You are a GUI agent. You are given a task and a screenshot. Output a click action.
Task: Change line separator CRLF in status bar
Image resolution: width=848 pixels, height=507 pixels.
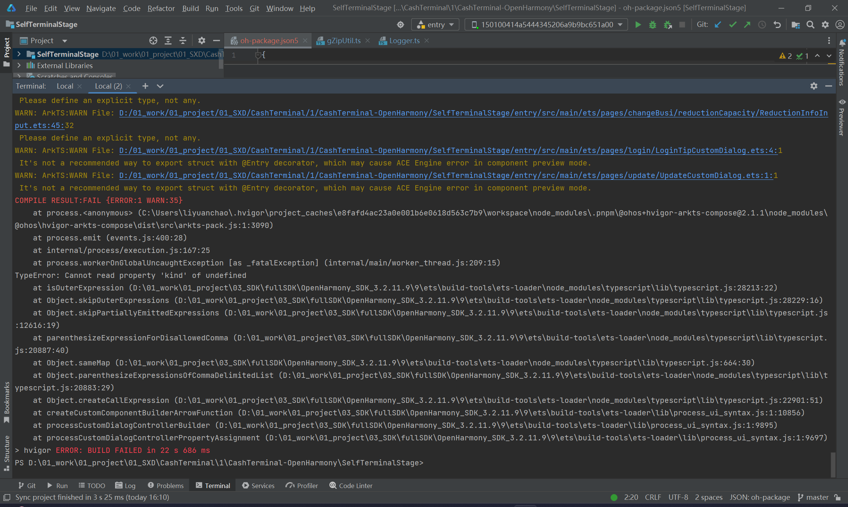(x=653, y=497)
